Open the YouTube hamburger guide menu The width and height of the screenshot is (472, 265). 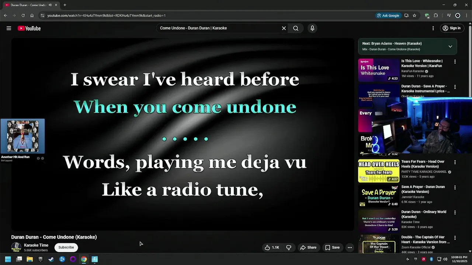[x=9, y=28]
